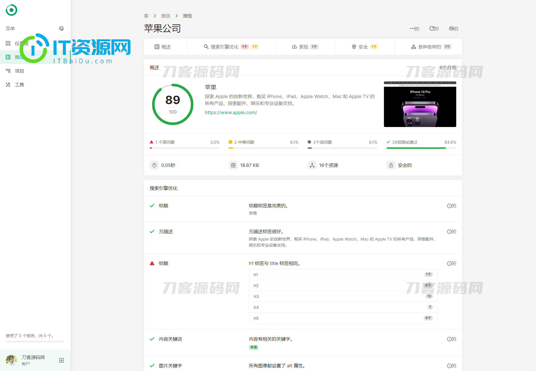Viewport: 536px width, 371px height.
Task: Toggle the theme icon next to 菜单
Action: (x=61, y=28)
